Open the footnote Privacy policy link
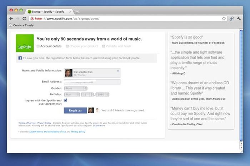This screenshot has width=250, height=166. coord(78,132)
